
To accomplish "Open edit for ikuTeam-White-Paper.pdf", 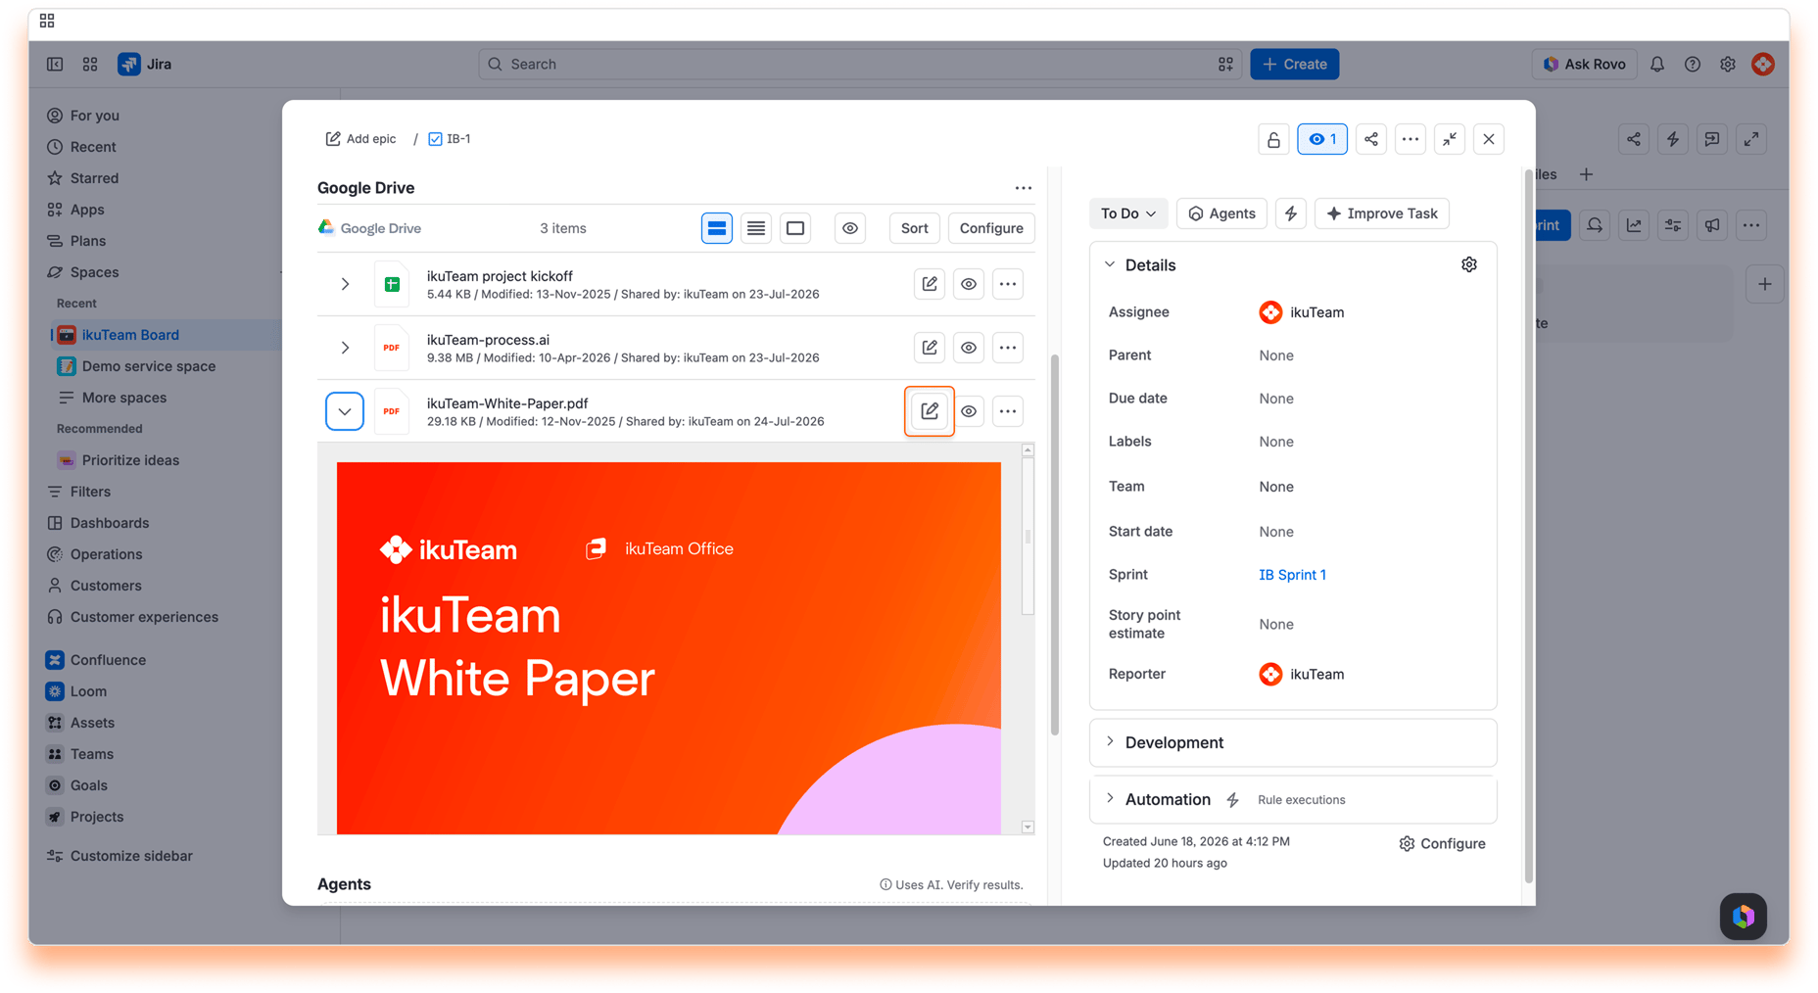I will 929,411.
